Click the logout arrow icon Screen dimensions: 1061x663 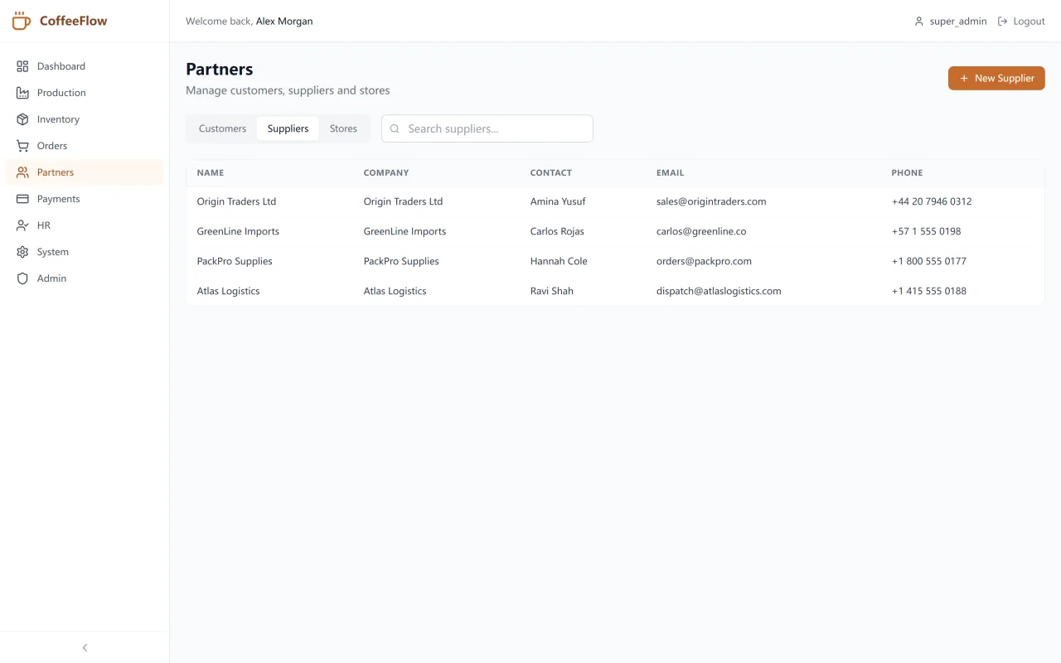[x=1002, y=22]
